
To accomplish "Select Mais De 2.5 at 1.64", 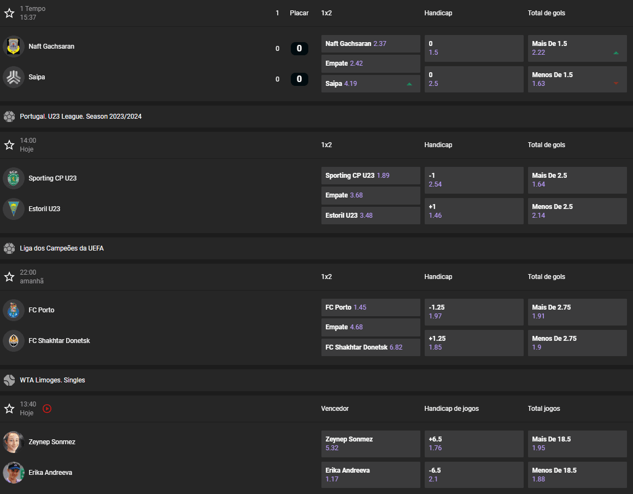I will tap(577, 180).
